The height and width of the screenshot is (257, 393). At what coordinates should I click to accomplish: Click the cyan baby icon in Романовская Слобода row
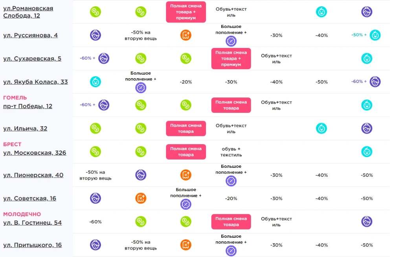tap(321, 12)
